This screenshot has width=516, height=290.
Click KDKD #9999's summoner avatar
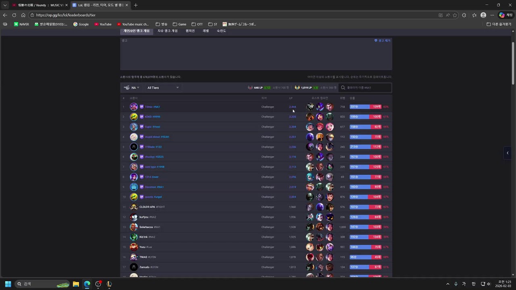[x=134, y=117]
